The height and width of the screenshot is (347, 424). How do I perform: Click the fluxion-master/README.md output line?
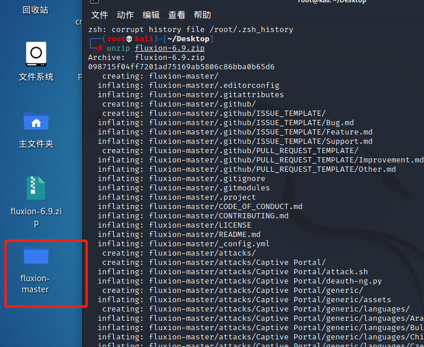tap(179, 235)
